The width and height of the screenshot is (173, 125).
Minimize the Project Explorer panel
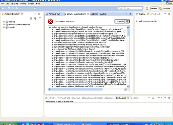[x=35, y=13]
